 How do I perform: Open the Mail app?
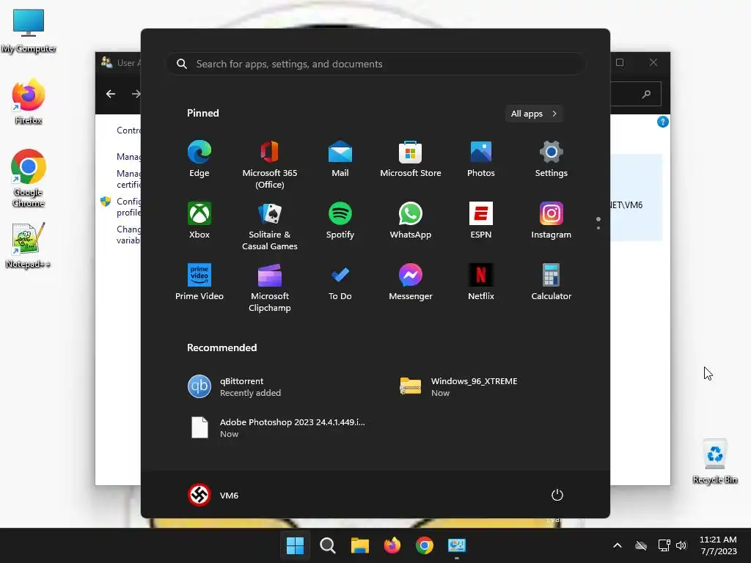340,159
